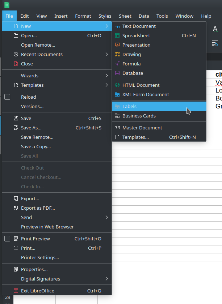
Task: Choose Versions... from File menu
Action: click(x=57, y=106)
